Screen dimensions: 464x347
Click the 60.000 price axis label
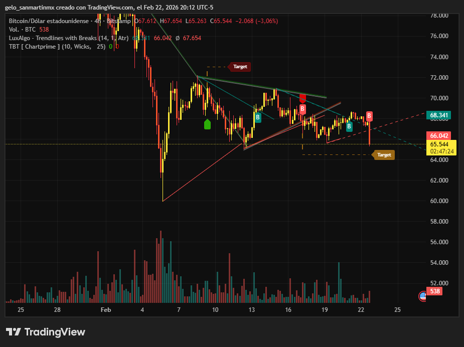pos(439,201)
